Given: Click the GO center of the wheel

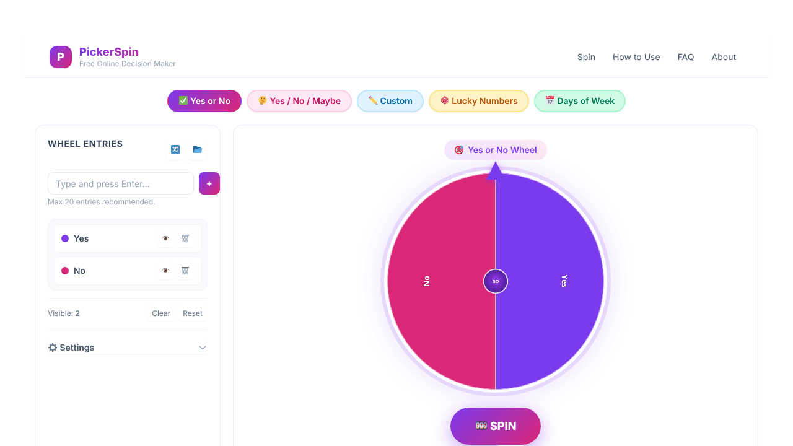Looking at the screenshot, I should (x=496, y=281).
